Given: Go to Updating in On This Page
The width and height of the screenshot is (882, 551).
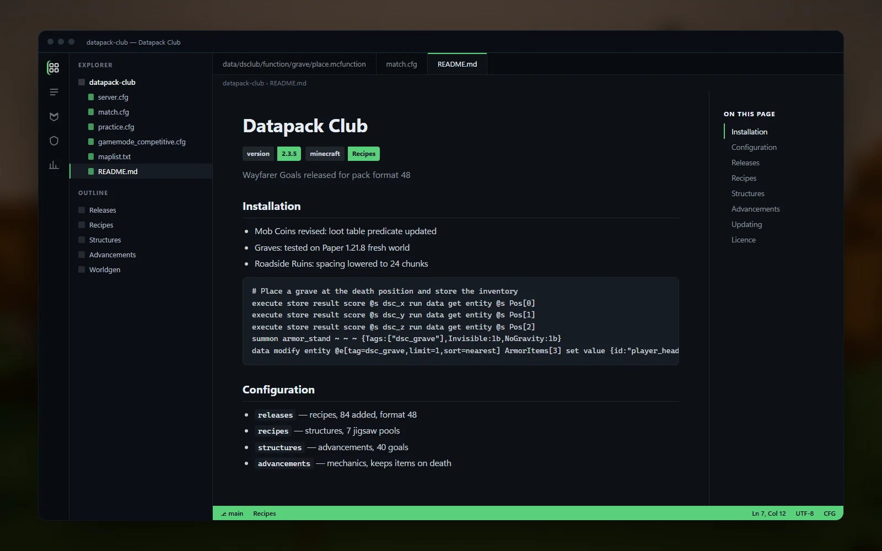Looking at the screenshot, I should 746,224.
